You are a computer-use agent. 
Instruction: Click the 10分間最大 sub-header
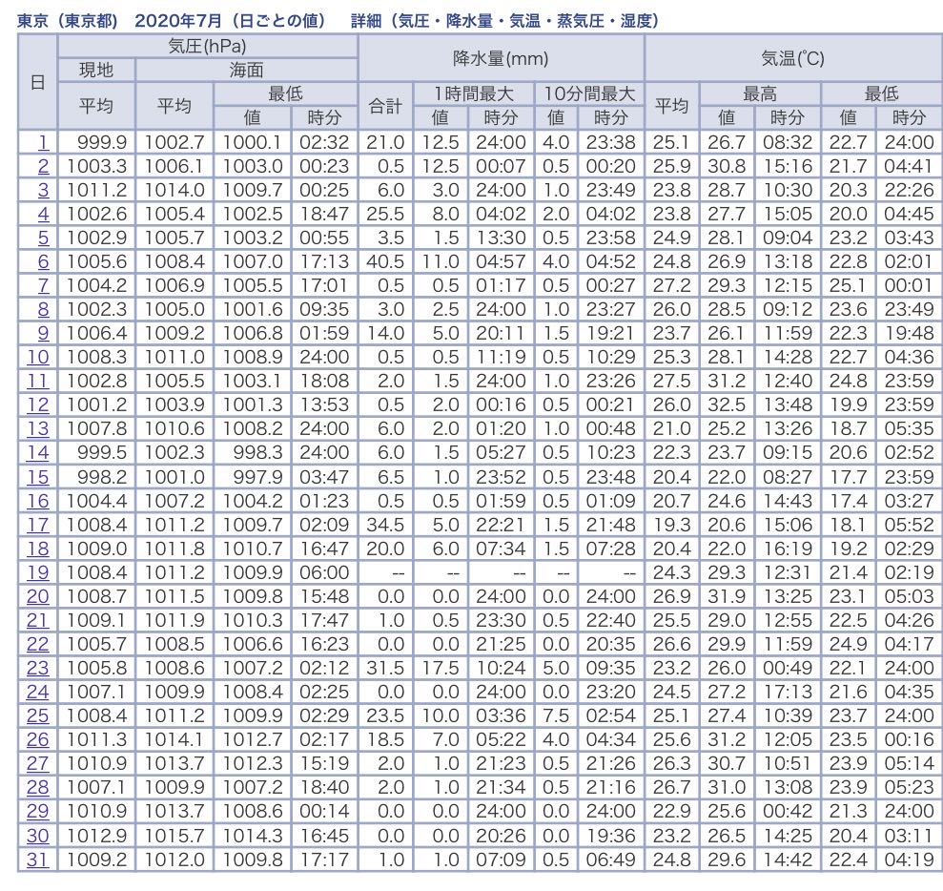(x=589, y=93)
